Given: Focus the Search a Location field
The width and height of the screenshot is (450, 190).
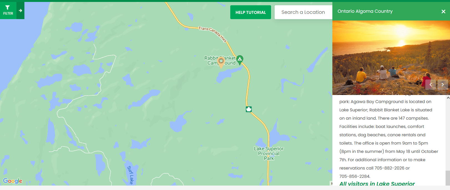Looking at the screenshot, I should 304,12.
